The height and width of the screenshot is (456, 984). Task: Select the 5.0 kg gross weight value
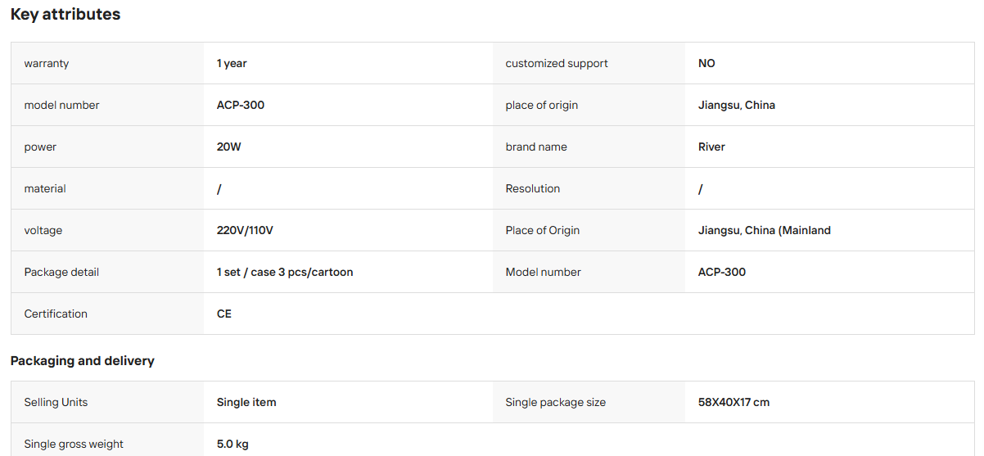(x=232, y=444)
